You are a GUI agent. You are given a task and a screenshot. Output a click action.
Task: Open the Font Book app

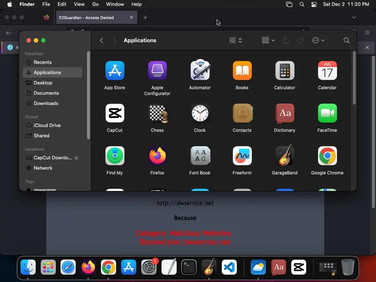pyautogui.click(x=200, y=156)
